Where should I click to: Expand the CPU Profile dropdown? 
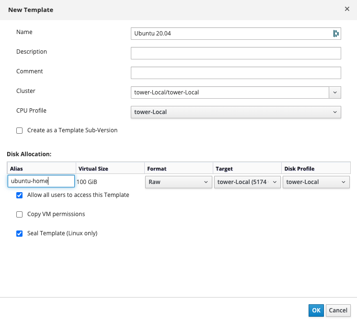pos(235,112)
